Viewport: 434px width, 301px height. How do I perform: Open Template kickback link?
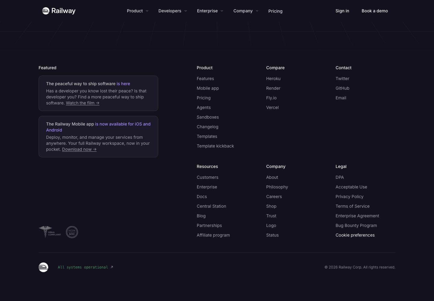[x=215, y=146]
